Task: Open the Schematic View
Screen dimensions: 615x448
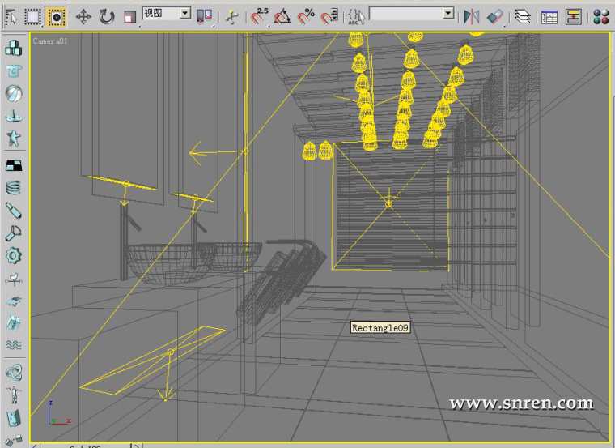Action: [x=573, y=17]
